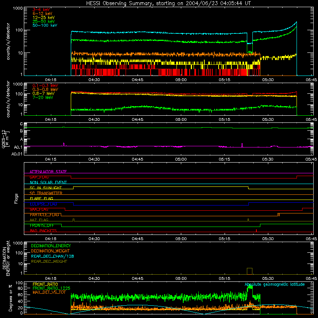Click the REAR_DEC_CHAN/128 legend entry
The width and height of the screenshot is (318, 318).
point(52,256)
